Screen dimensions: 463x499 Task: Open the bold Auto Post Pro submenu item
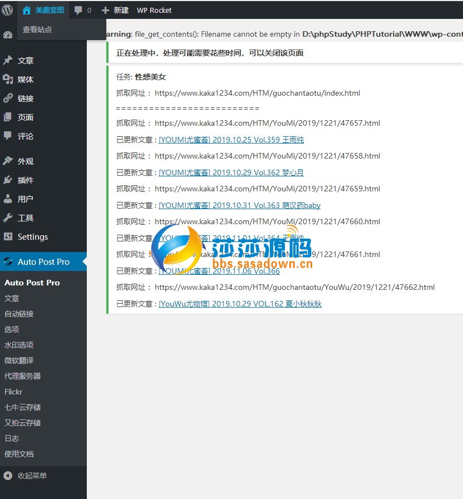[32, 283]
